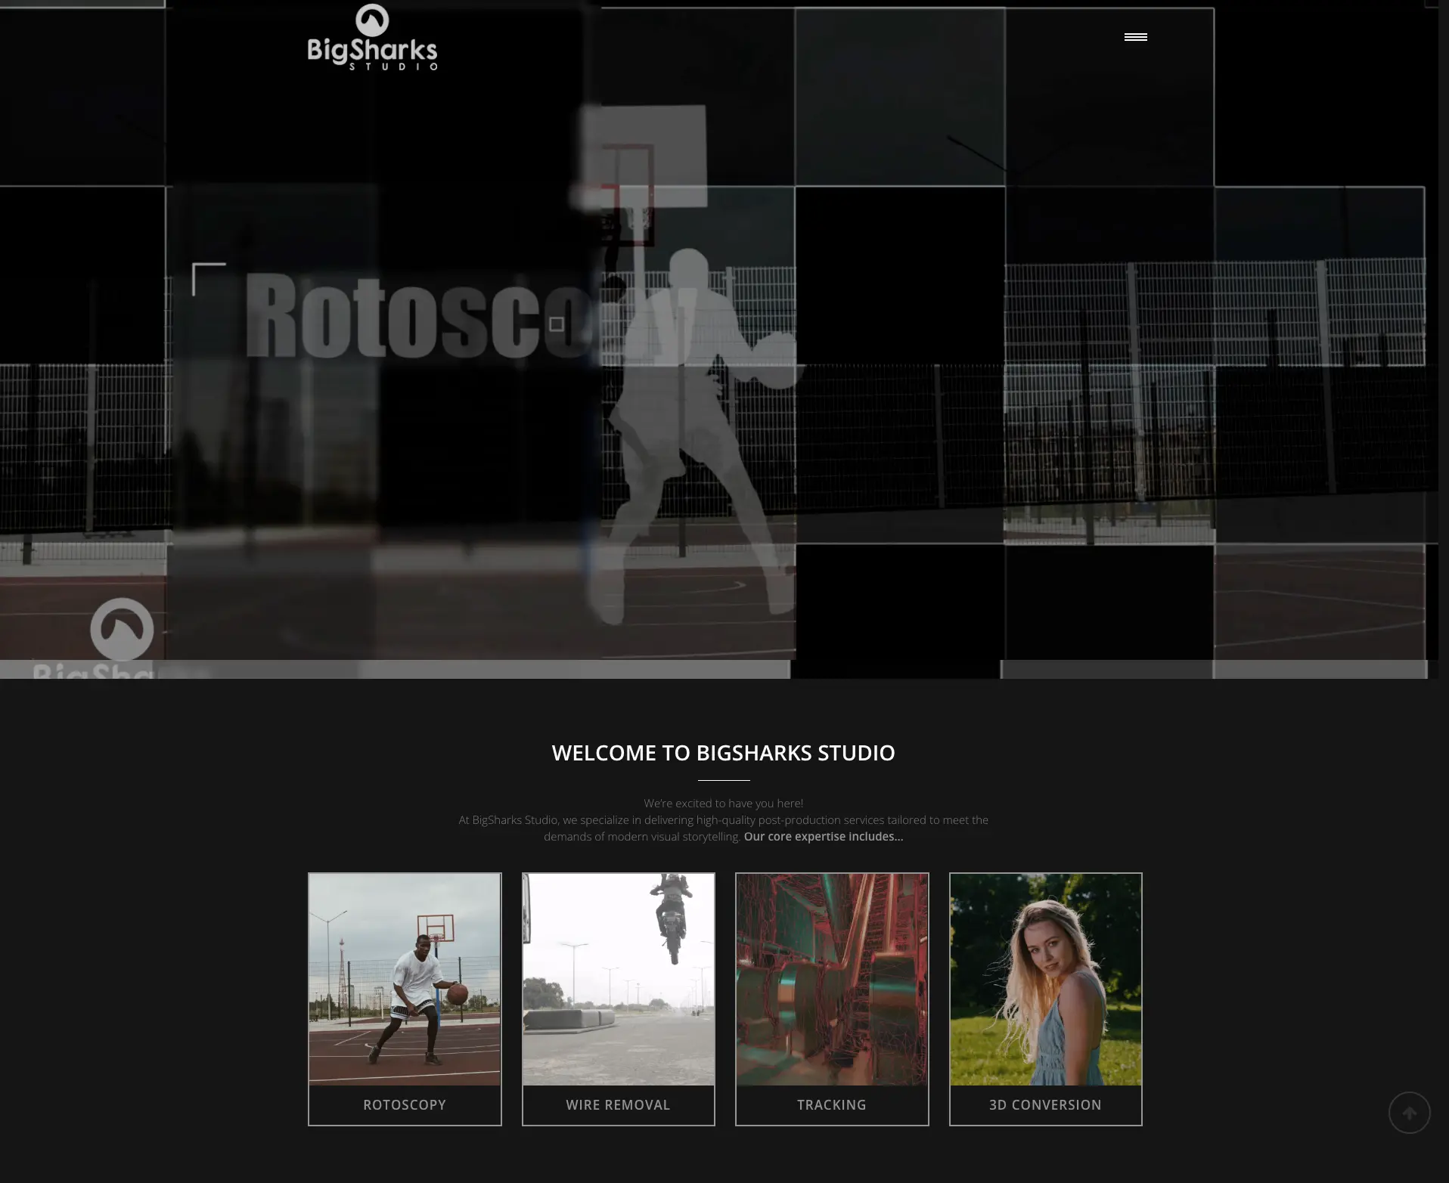Screen dimensions: 1449x1183
Task: Click the shark watermark logo in hero video
Action: [x=122, y=629]
